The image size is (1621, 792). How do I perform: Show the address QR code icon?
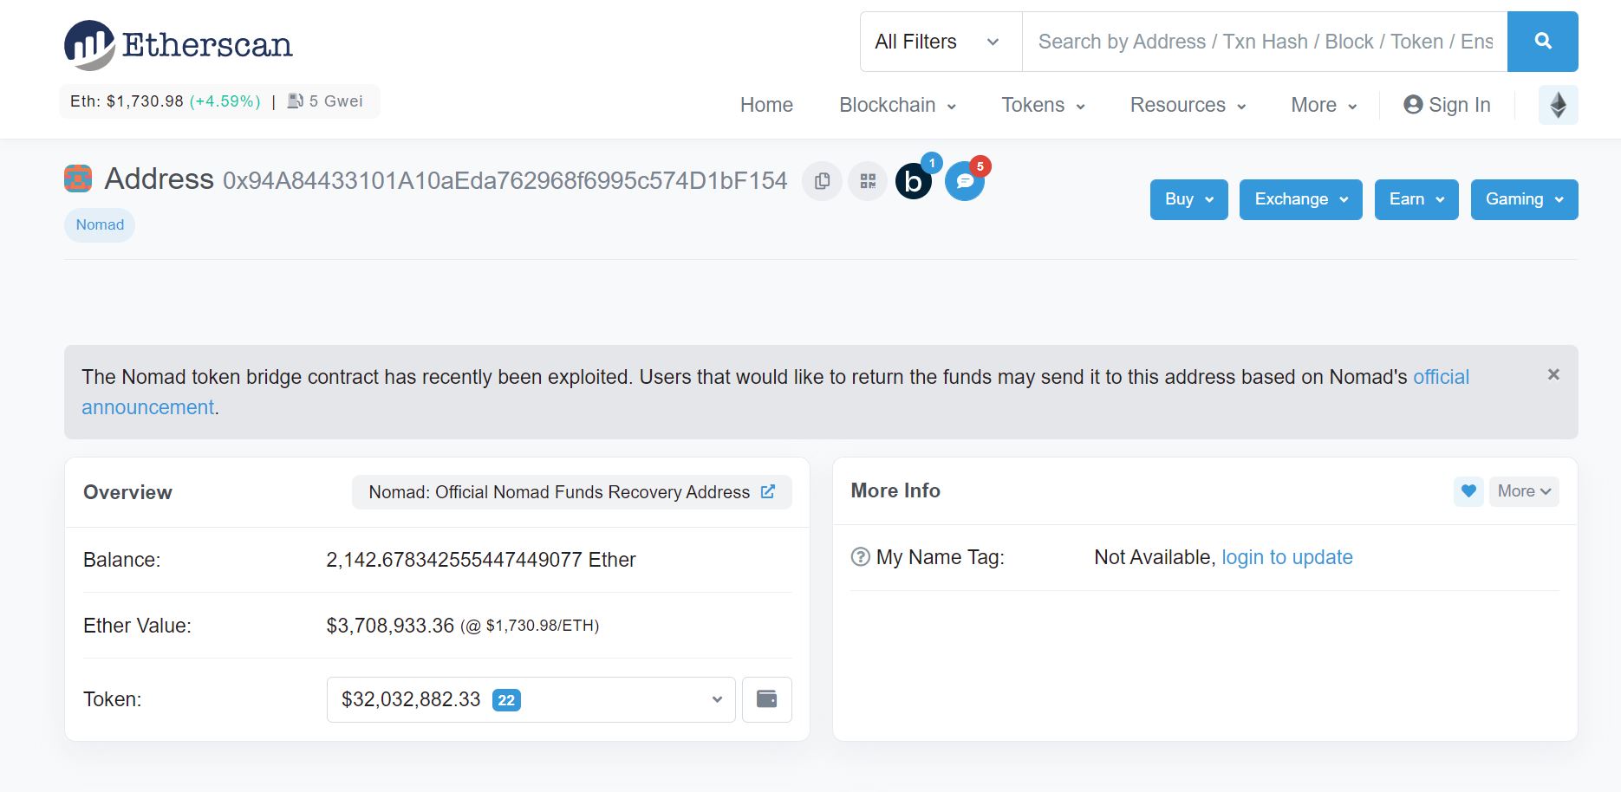868,181
